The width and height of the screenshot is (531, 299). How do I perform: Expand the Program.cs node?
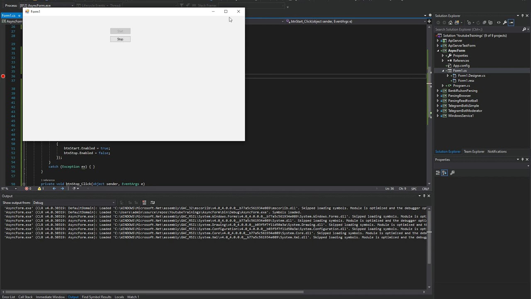[443, 86]
